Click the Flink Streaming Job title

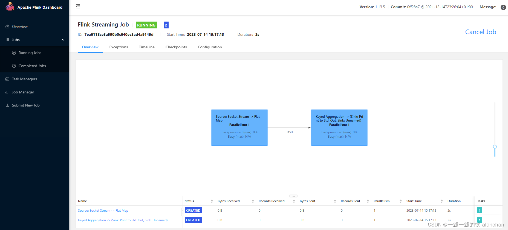tap(103, 25)
